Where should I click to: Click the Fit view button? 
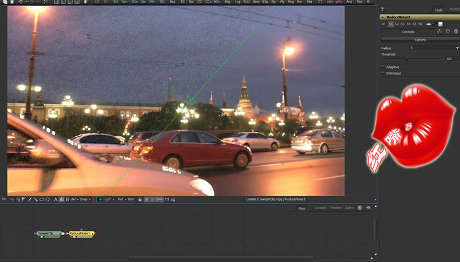tap(4, 199)
